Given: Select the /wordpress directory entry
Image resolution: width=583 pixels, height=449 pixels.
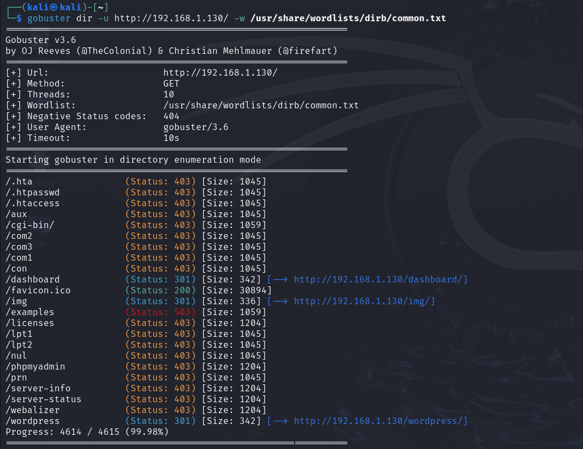Looking at the screenshot, I should [x=29, y=421].
